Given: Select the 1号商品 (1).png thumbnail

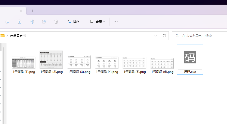Looking at the screenshot, I should tap(24, 63).
